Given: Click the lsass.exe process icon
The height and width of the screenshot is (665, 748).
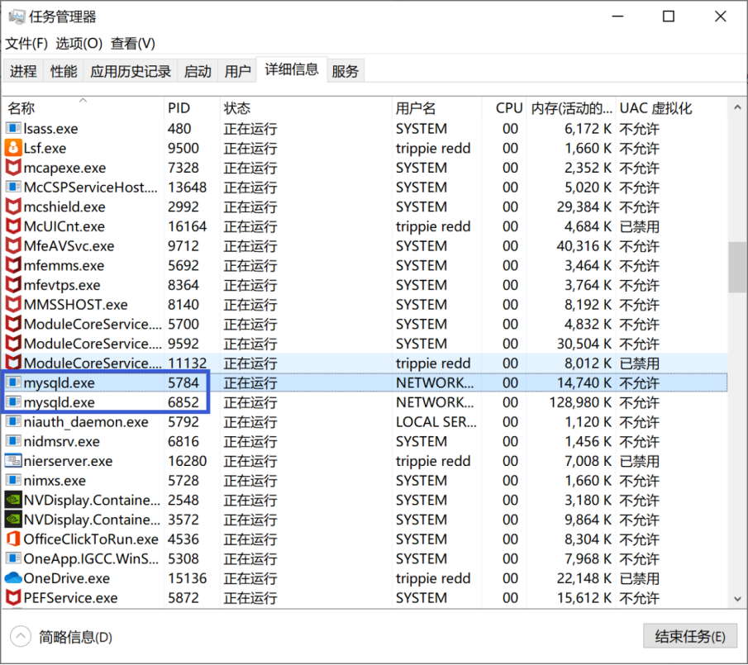Looking at the screenshot, I should (13, 128).
